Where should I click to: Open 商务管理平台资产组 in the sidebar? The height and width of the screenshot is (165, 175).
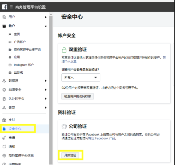[27, 50]
